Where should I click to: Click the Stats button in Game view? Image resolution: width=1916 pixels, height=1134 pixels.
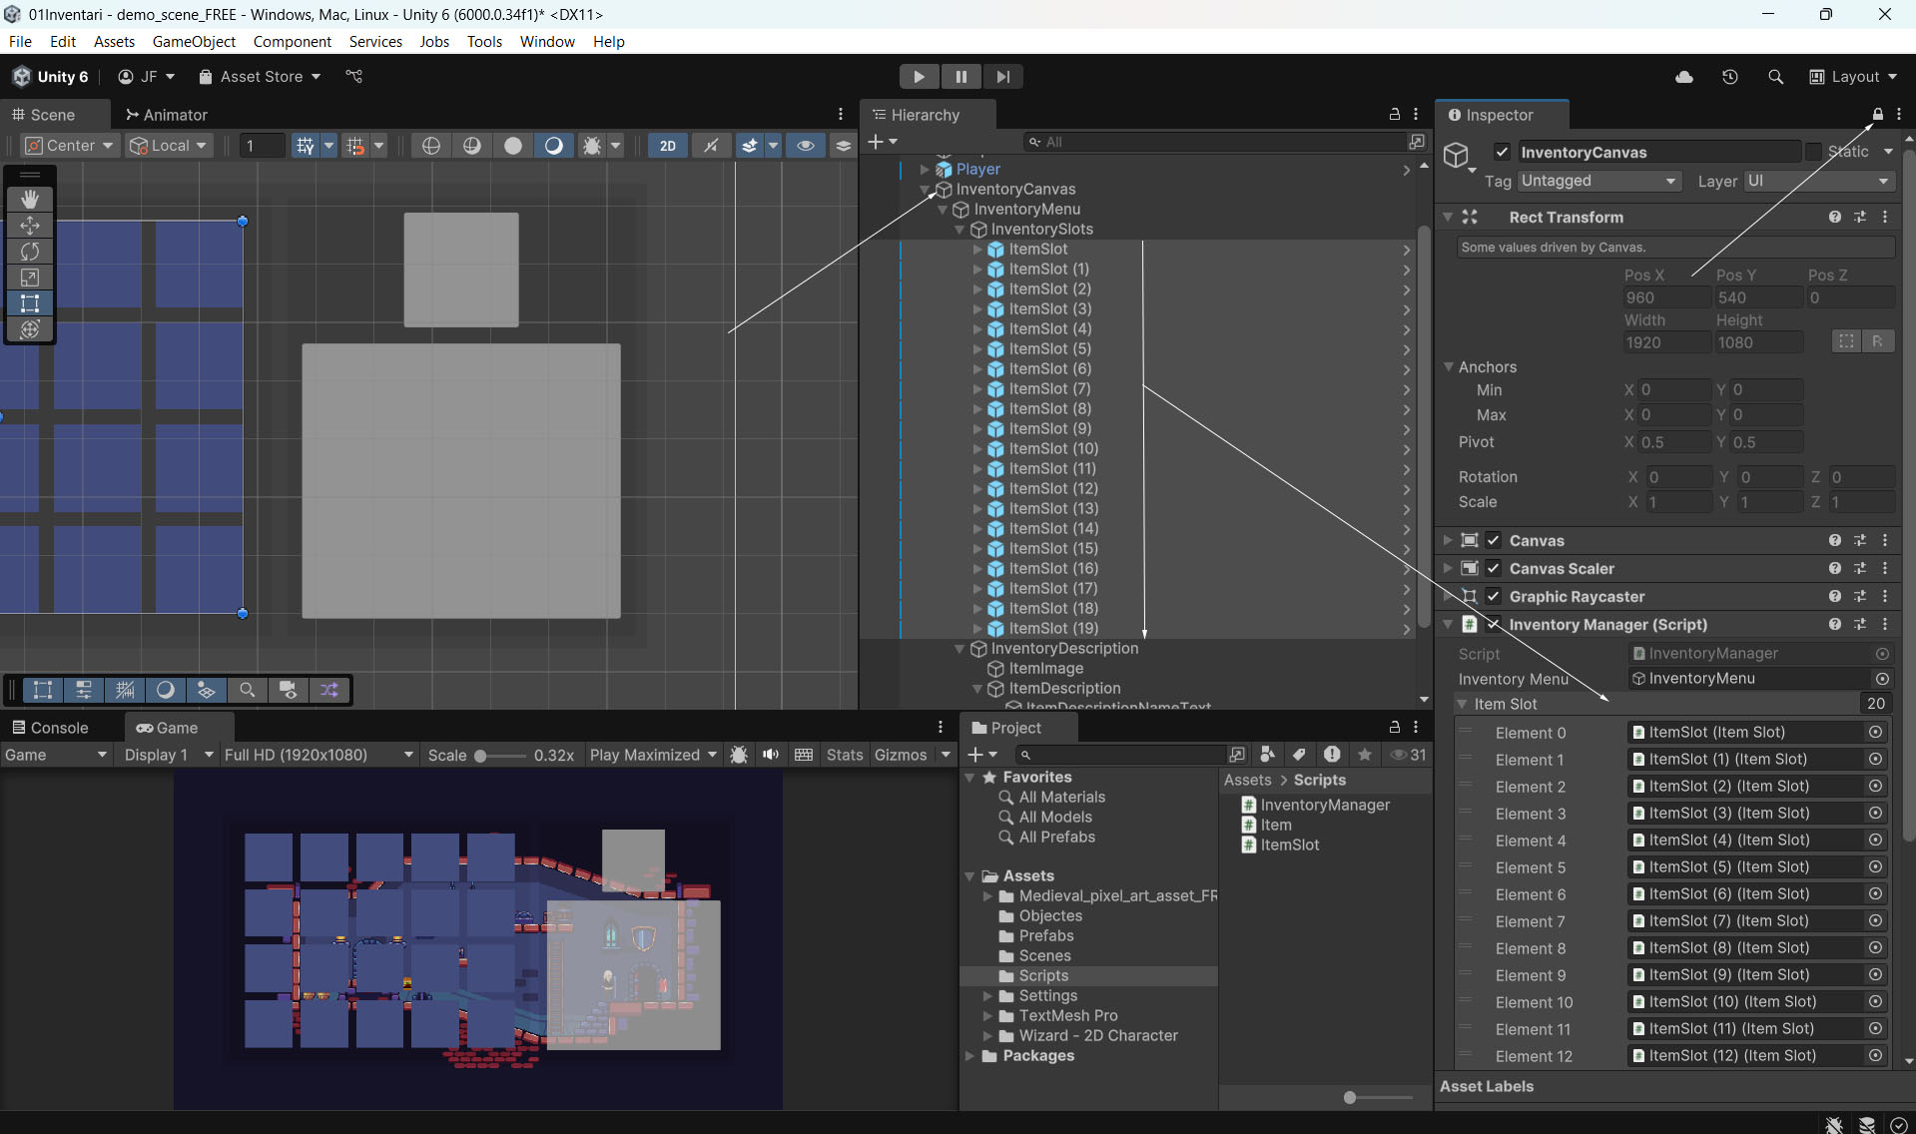click(x=844, y=755)
